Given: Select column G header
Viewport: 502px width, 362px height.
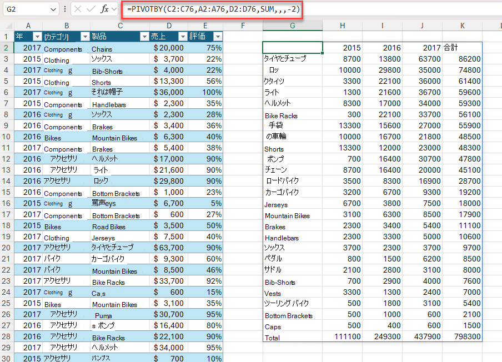Looking at the screenshot, I should pyautogui.click(x=292, y=26).
